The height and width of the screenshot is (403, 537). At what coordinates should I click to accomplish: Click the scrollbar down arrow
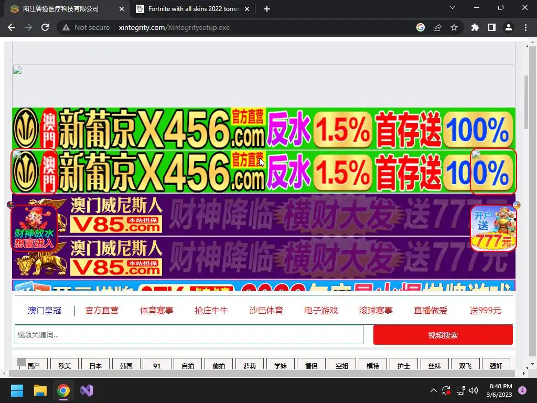[532, 364]
